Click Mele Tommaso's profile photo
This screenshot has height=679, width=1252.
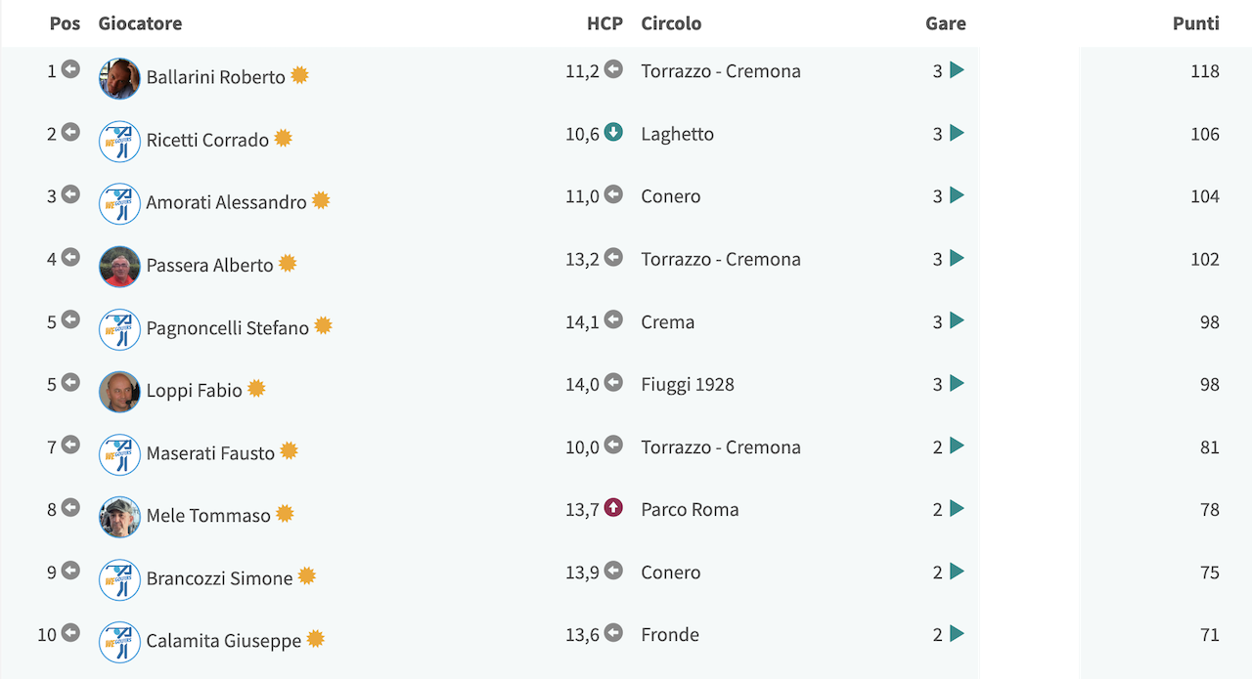click(x=119, y=517)
